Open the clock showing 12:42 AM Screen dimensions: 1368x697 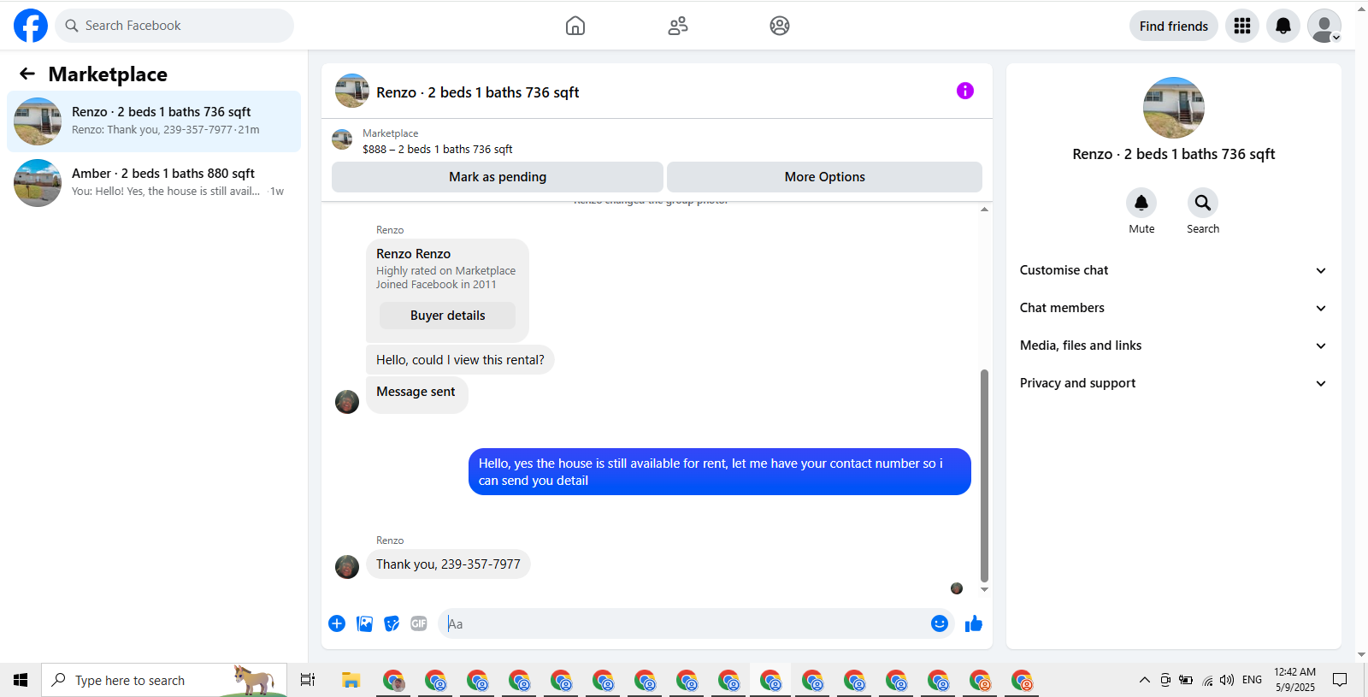coord(1295,680)
